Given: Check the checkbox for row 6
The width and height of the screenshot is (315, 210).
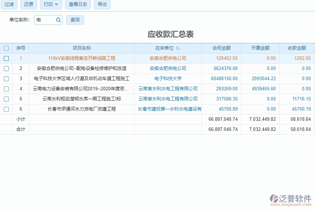Looking at the screenshot, I should click(6, 109).
